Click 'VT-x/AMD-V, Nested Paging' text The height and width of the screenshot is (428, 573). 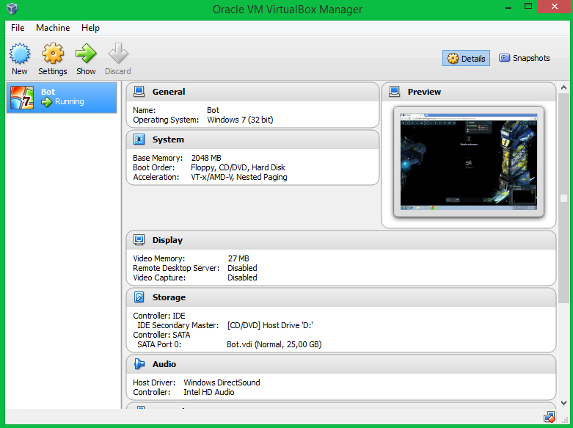click(239, 177)
